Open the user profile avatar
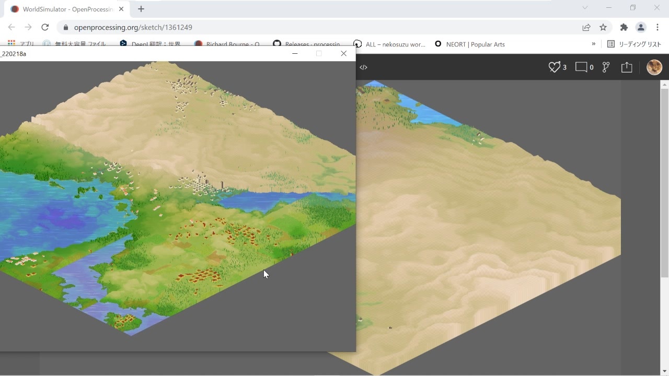Image resolution: width=669 pixels, height=376 pixels. coord(654,67)
